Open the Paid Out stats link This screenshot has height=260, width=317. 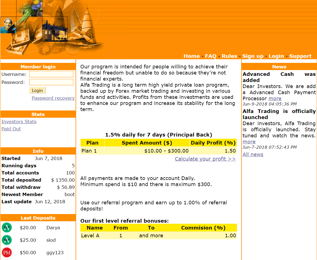(x=11, y=129)
